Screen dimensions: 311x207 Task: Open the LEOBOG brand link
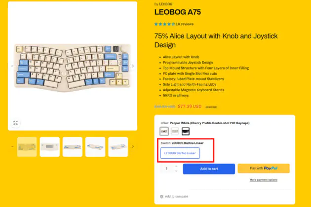166,4
